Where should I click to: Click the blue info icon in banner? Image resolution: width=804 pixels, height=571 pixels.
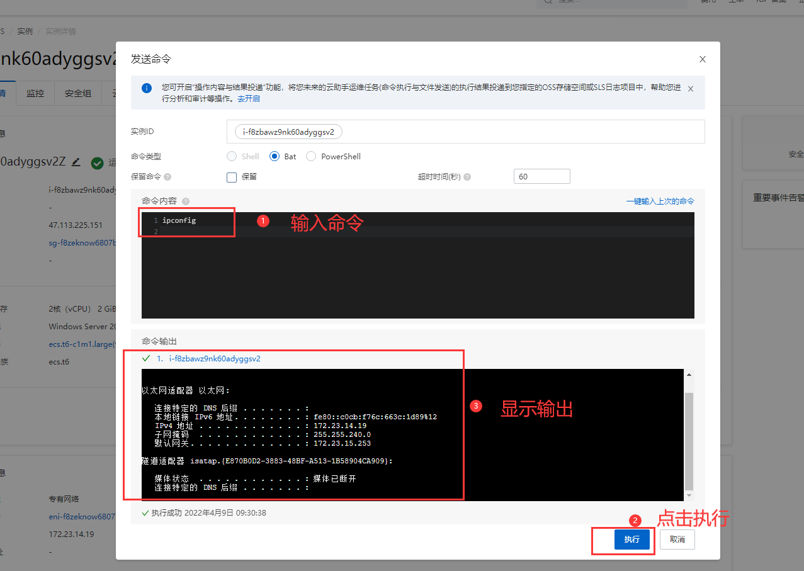click(x=147, y=88)
